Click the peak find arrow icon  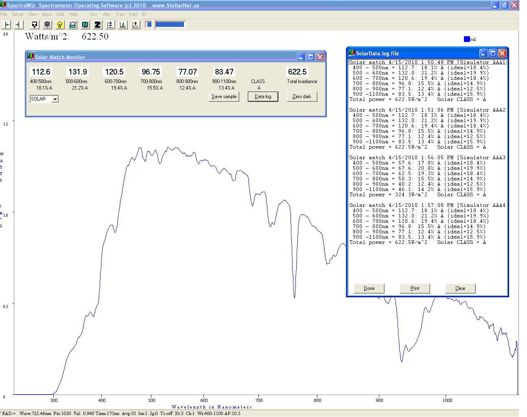(136, 25)
